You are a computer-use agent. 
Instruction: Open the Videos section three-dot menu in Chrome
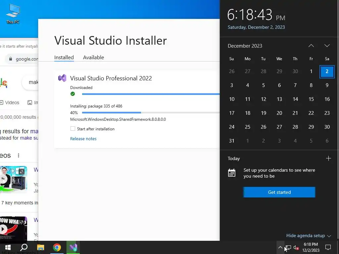(x=19, y=155)
